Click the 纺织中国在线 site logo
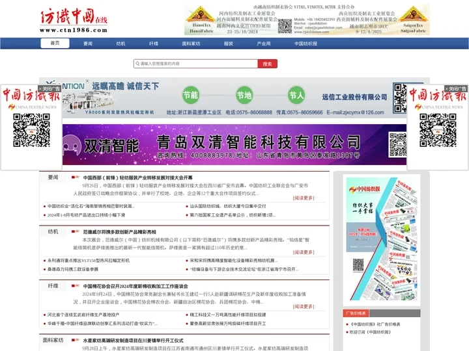Image resolution: width=469 pixels, height=351 pixels. tap(74, 20)
